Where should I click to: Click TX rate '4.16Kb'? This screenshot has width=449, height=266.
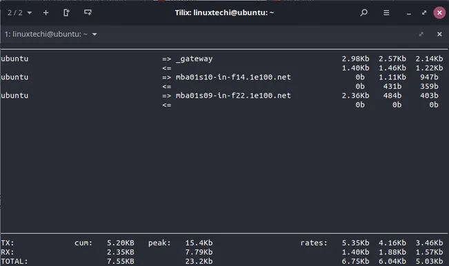(x=392, y=243)
